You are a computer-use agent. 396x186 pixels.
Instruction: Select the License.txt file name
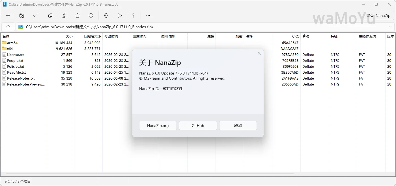coord(16,55)
